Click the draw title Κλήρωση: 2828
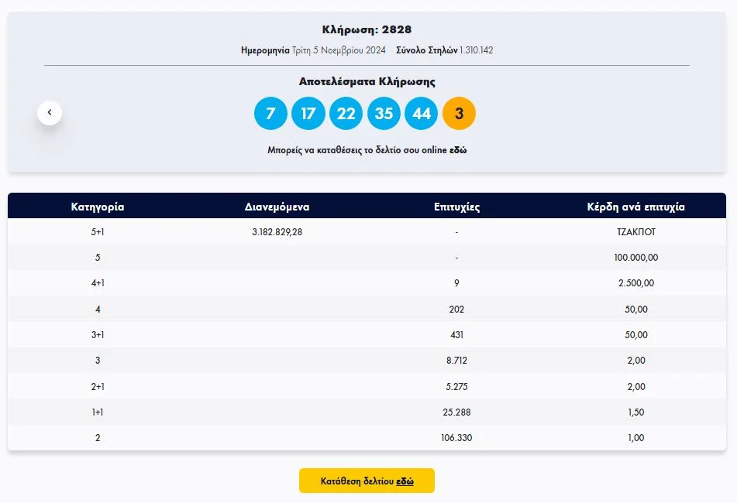The image size is (737, 503). click(367, 29)
